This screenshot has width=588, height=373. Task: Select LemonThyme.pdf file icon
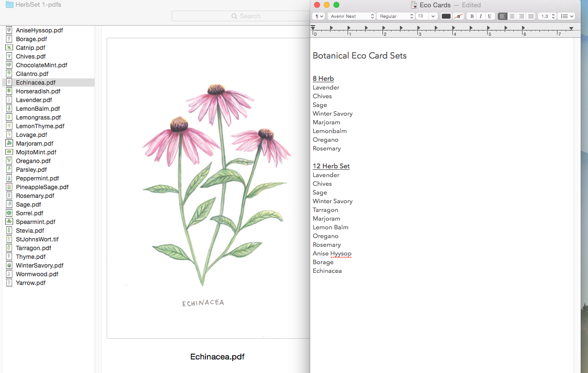(x=9, y=126)
